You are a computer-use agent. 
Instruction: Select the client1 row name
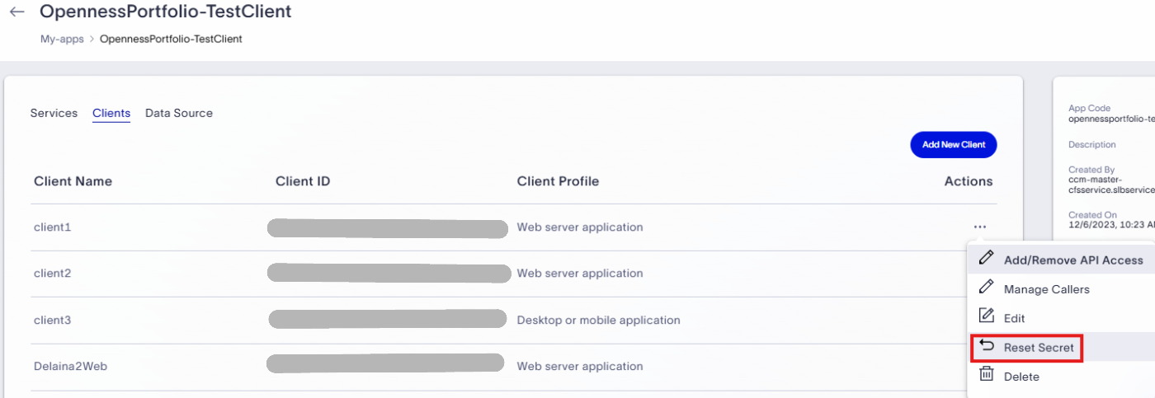pos(52,227)
